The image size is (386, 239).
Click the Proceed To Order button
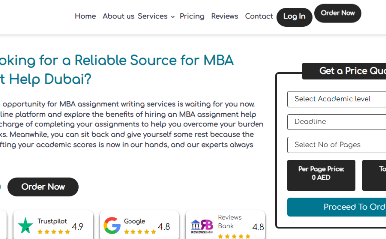coord(337,207)
